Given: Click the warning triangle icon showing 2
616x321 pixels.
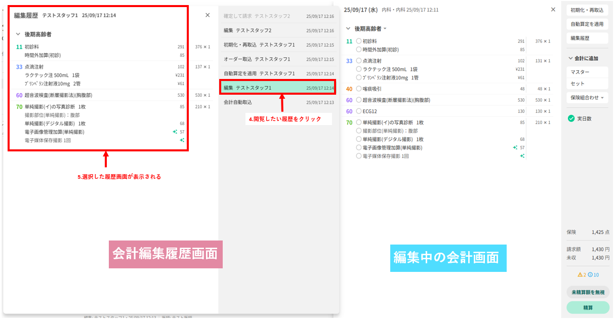Looking at the screenshot, I should coord(580,275).
